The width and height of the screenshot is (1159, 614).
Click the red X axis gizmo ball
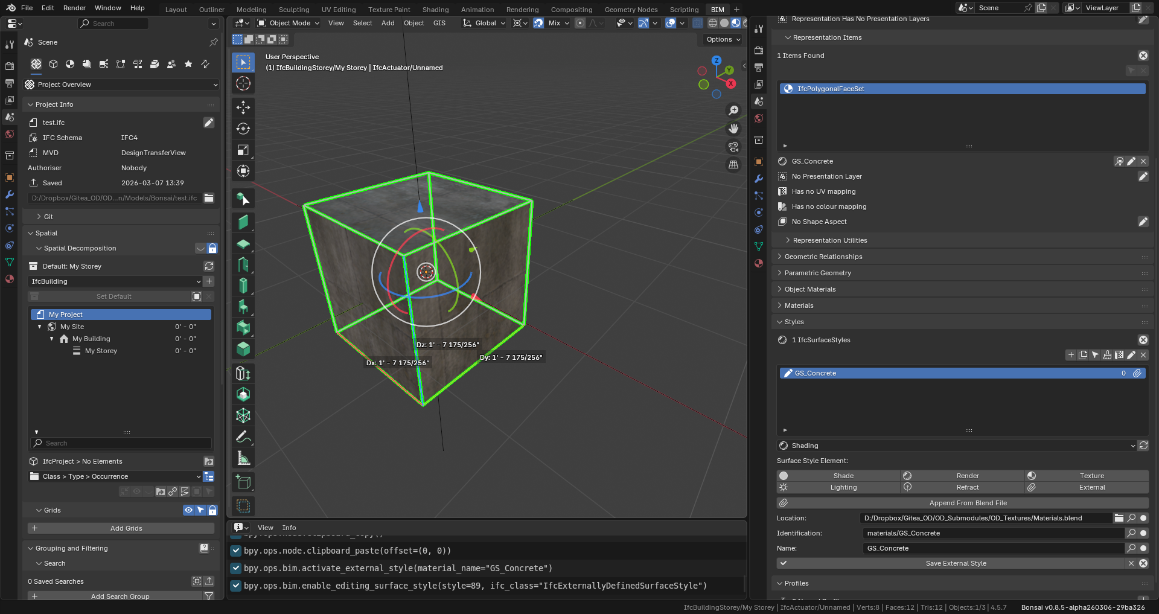pyautogui.click(x=731, y=83)
